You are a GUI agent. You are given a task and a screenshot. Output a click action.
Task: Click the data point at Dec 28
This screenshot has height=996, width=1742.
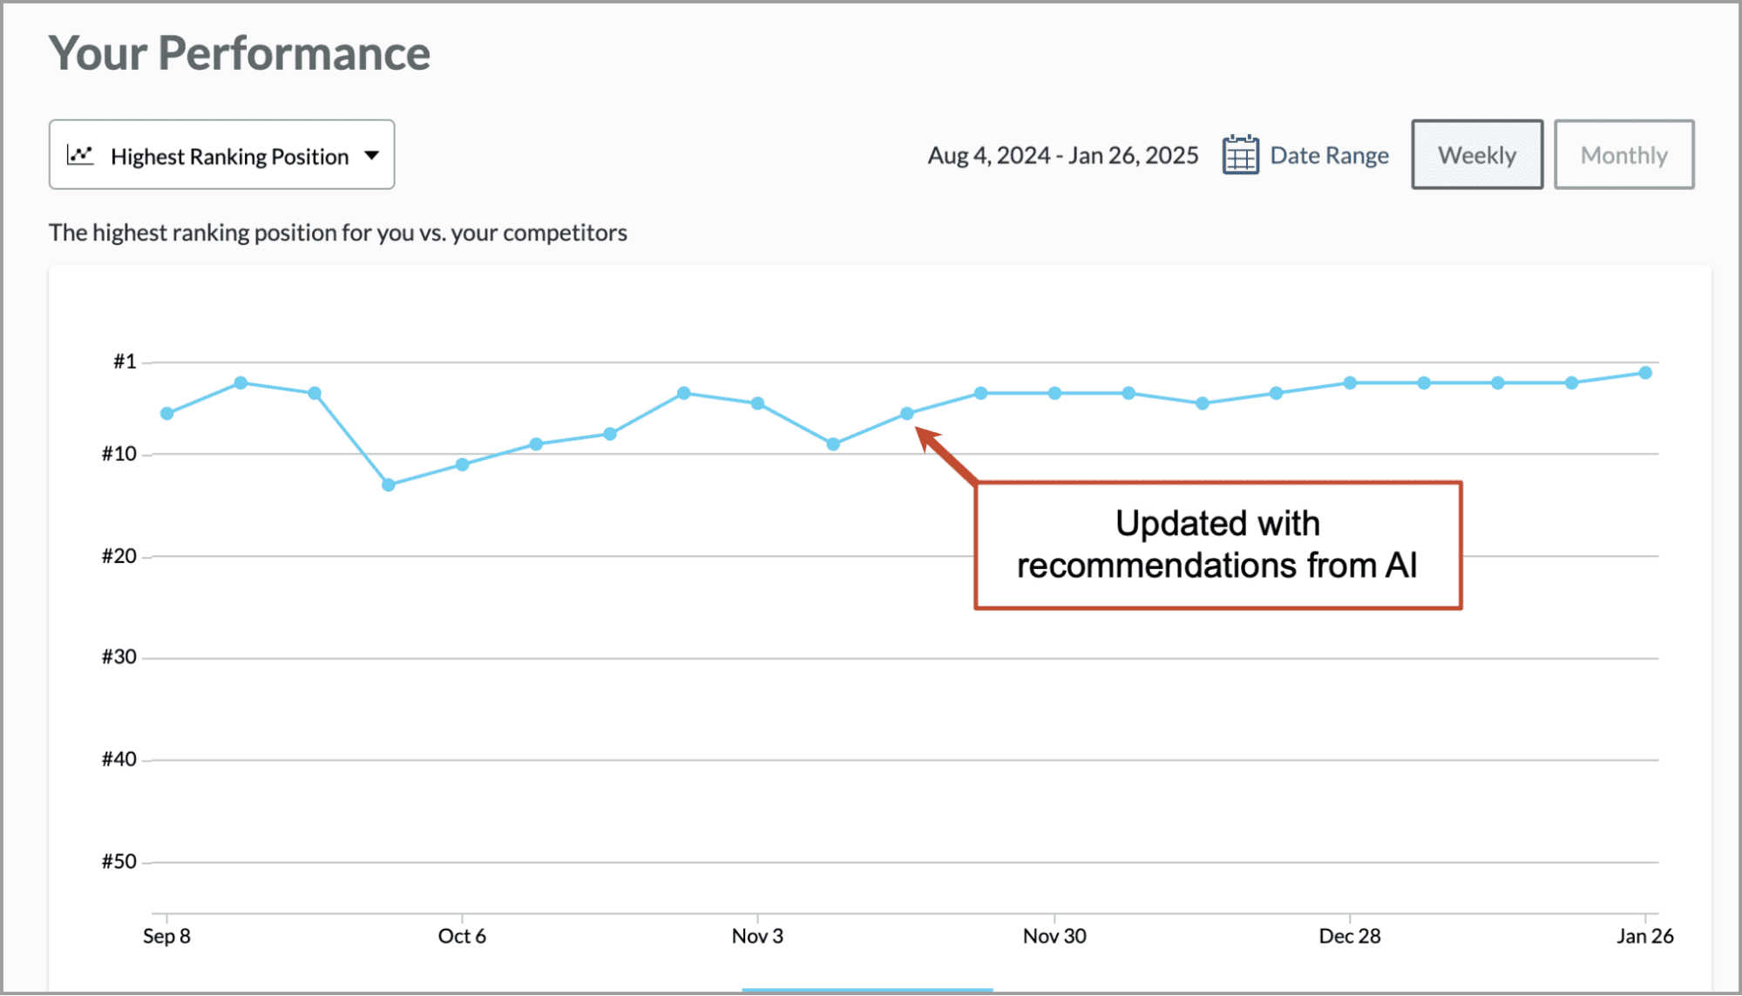click(x=1350, y=383)
